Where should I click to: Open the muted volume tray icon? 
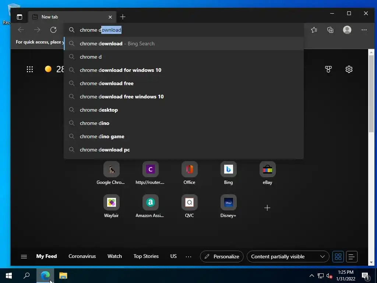[329, 276]
